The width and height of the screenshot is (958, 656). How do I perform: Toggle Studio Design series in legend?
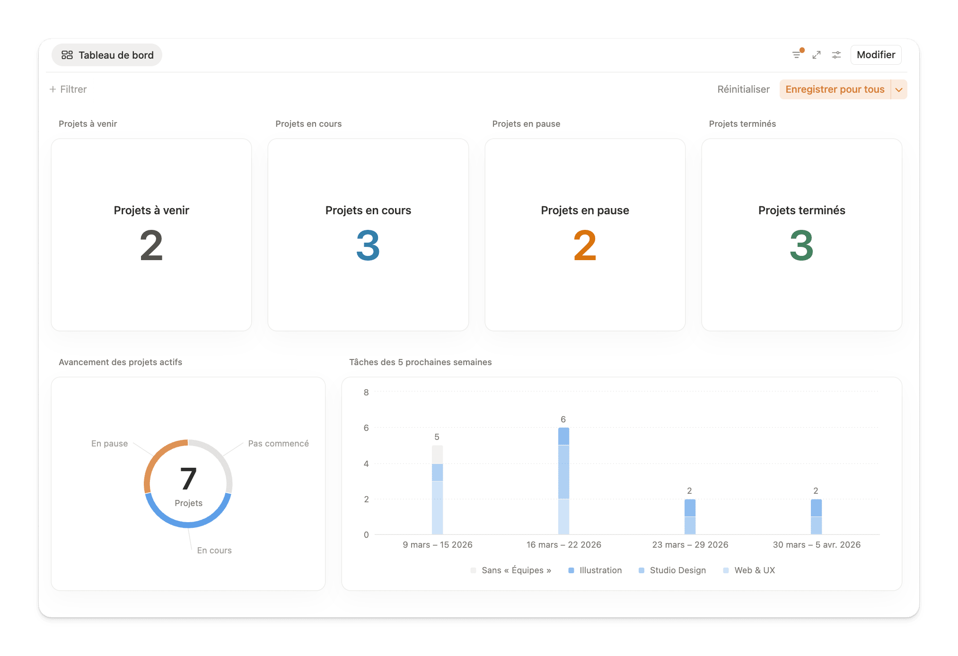coord(672,570)
